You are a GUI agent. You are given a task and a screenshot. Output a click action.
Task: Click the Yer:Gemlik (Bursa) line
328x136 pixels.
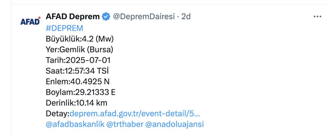pyautogui.click(x=79, y=50)
